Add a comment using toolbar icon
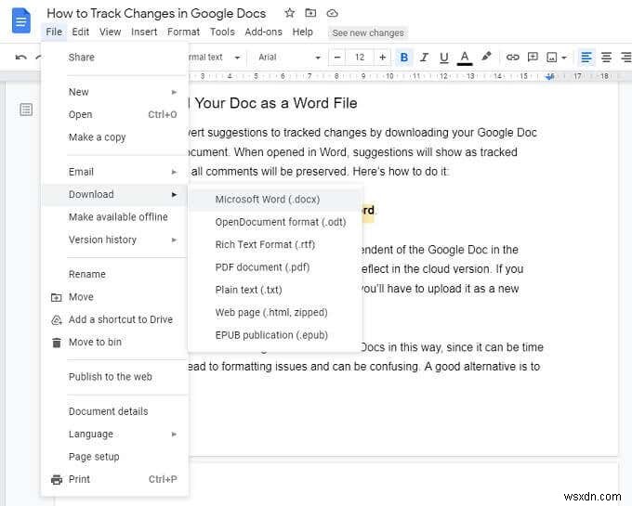This screenshot has width=632, height=506. click(x=533, y=58)
